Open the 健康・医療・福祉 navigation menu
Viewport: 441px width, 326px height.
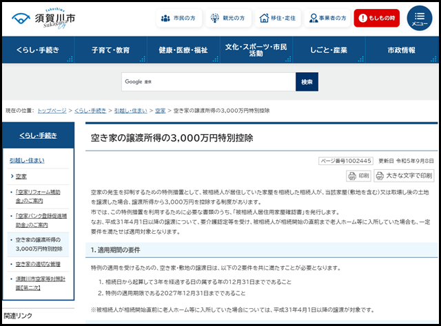pos(183,50)
